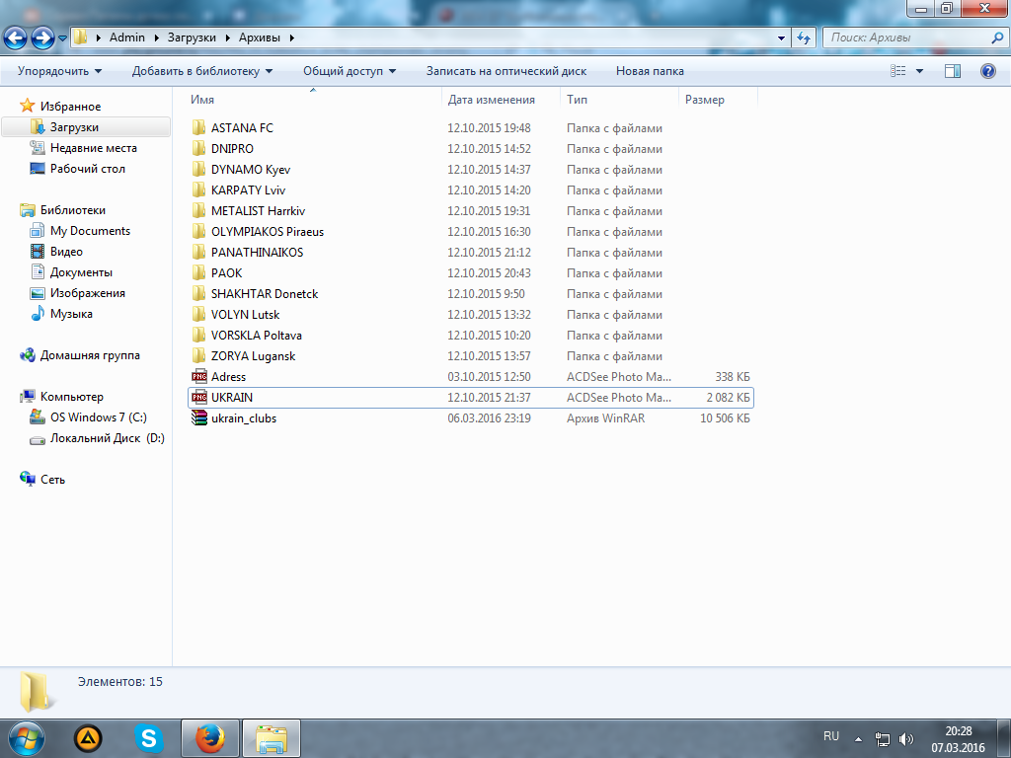Click the Forward navigation arrow button
The image size is (1011, 758).
point(42,38)
